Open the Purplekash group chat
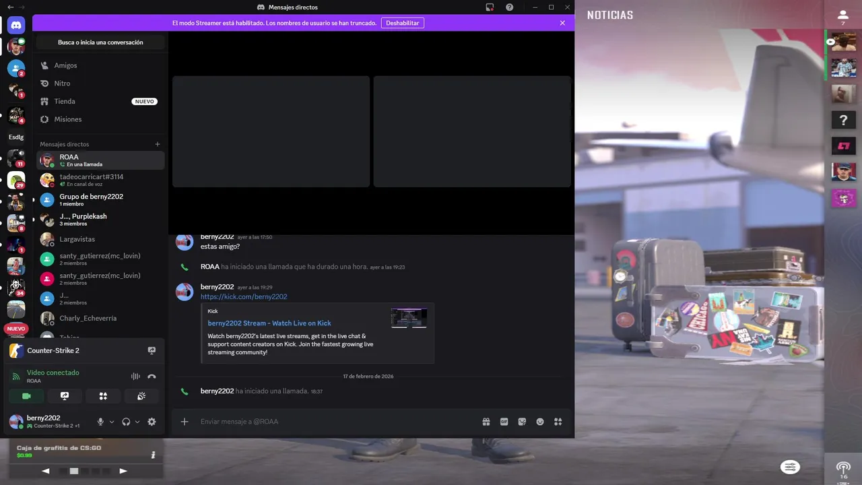This screenshot has height=485, width=862. click(x=100, y=220)
